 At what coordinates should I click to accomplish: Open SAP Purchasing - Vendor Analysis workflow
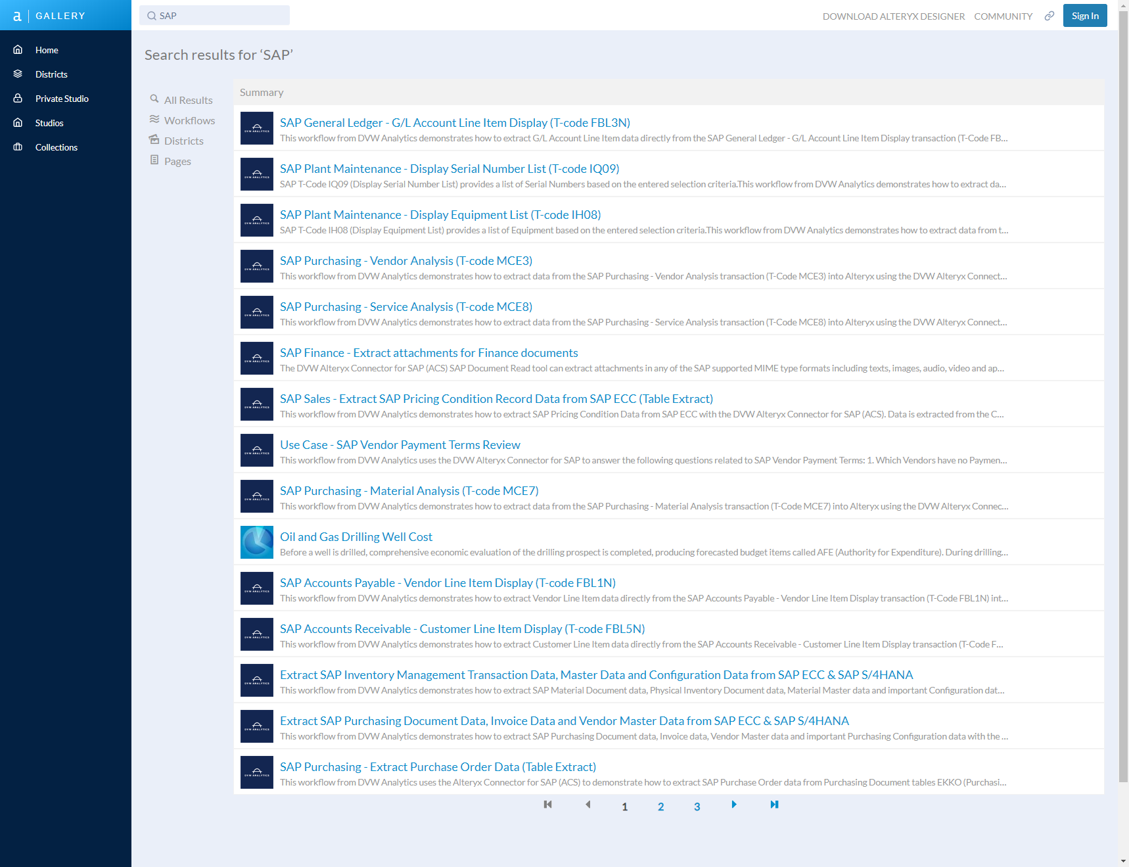pyautogui.click(x=405, y=260)
